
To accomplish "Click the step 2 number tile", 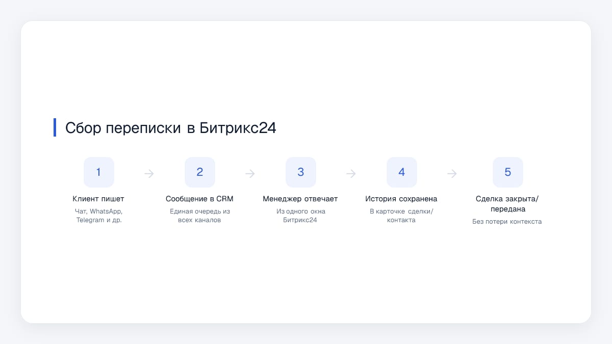I will click(200, 172).
